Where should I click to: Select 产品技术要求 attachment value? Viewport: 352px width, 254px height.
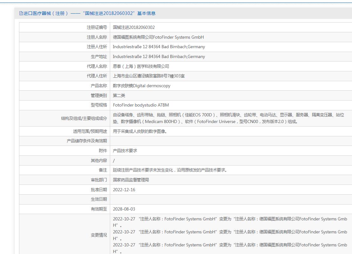125,151
